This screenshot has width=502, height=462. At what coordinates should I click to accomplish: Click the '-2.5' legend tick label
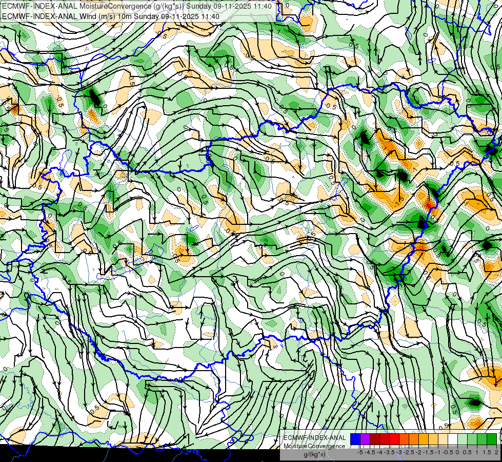click(409, 452)
